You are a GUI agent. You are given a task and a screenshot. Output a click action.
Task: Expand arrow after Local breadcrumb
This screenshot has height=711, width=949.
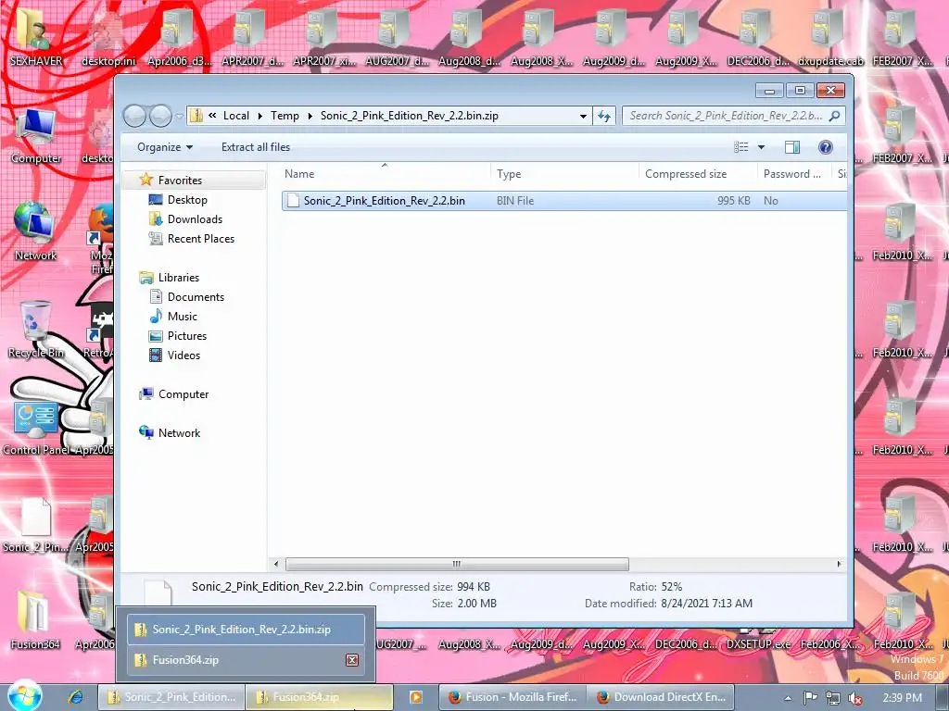pyautogui.click(x=260, y=116)
